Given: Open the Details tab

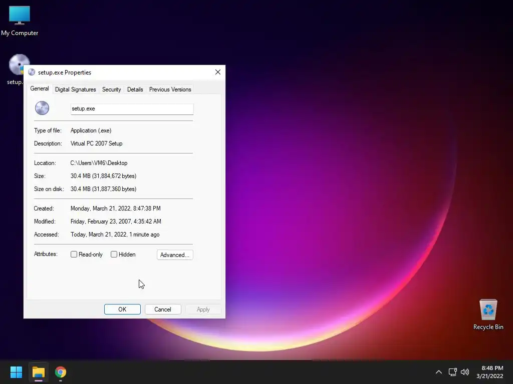Looking at the screenshot, I should [135, 89].
